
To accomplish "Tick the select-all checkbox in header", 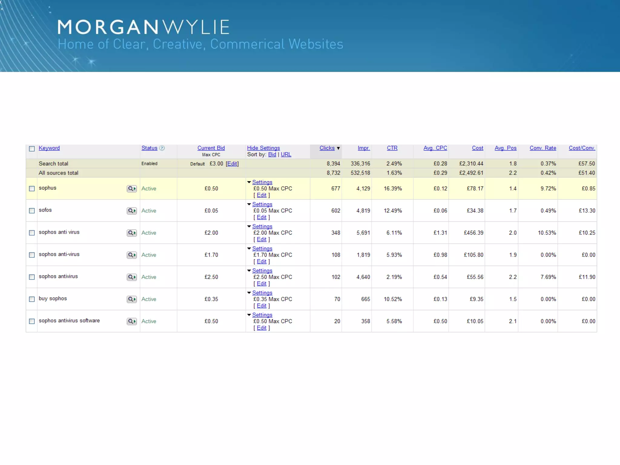I will pyautogui.click(x=32, y=149).
